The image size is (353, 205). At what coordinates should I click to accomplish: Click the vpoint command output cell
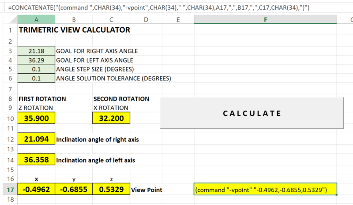(x=265, y=190)
